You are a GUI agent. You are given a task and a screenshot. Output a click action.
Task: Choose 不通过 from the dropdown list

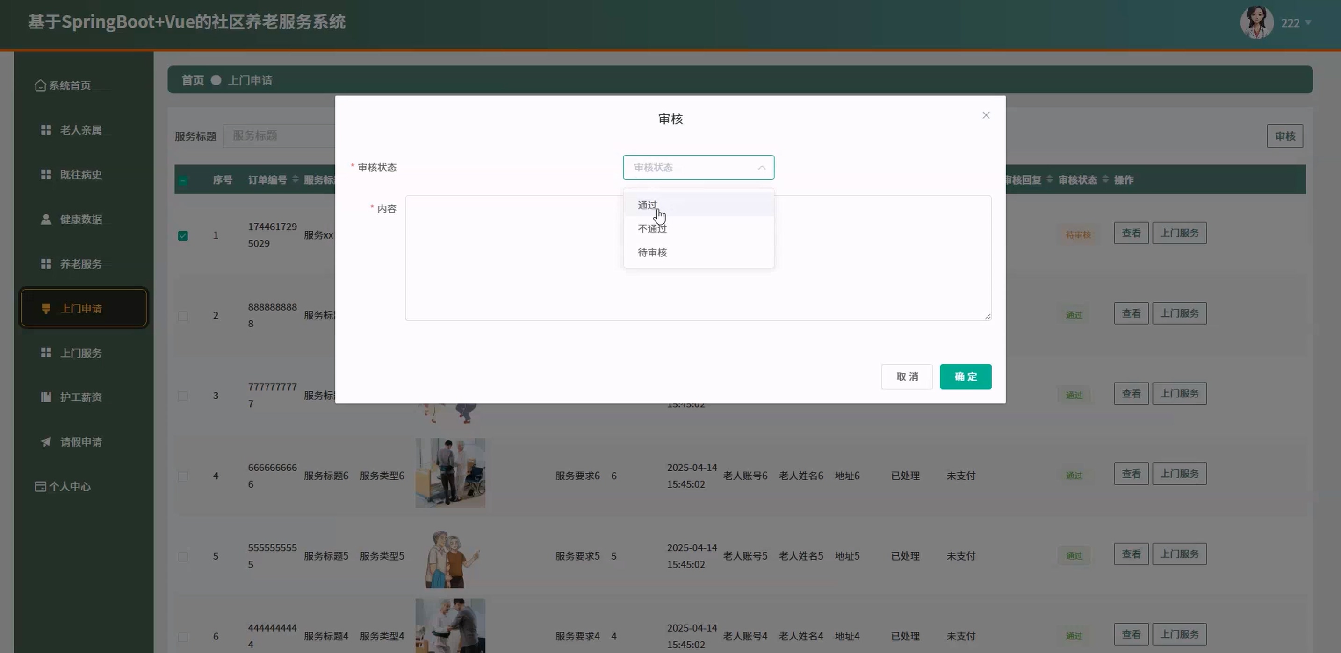point(652,229)
